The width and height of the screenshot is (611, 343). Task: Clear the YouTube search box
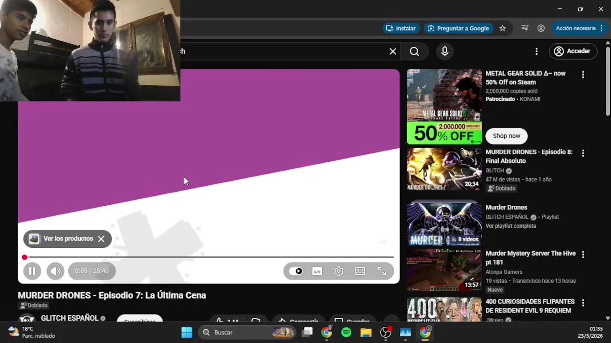pyautogui.click(x=393, y=51)
